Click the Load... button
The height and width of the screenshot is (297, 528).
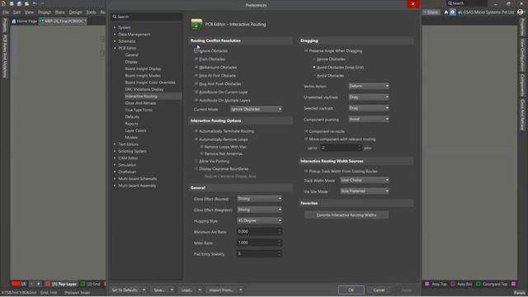(x=187, y=290)
